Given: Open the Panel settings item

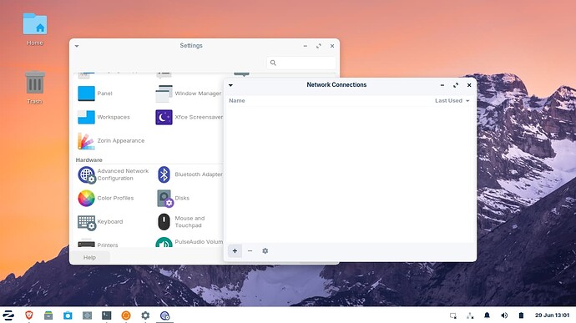Looking at the screenshot, I should pos(95,93).
